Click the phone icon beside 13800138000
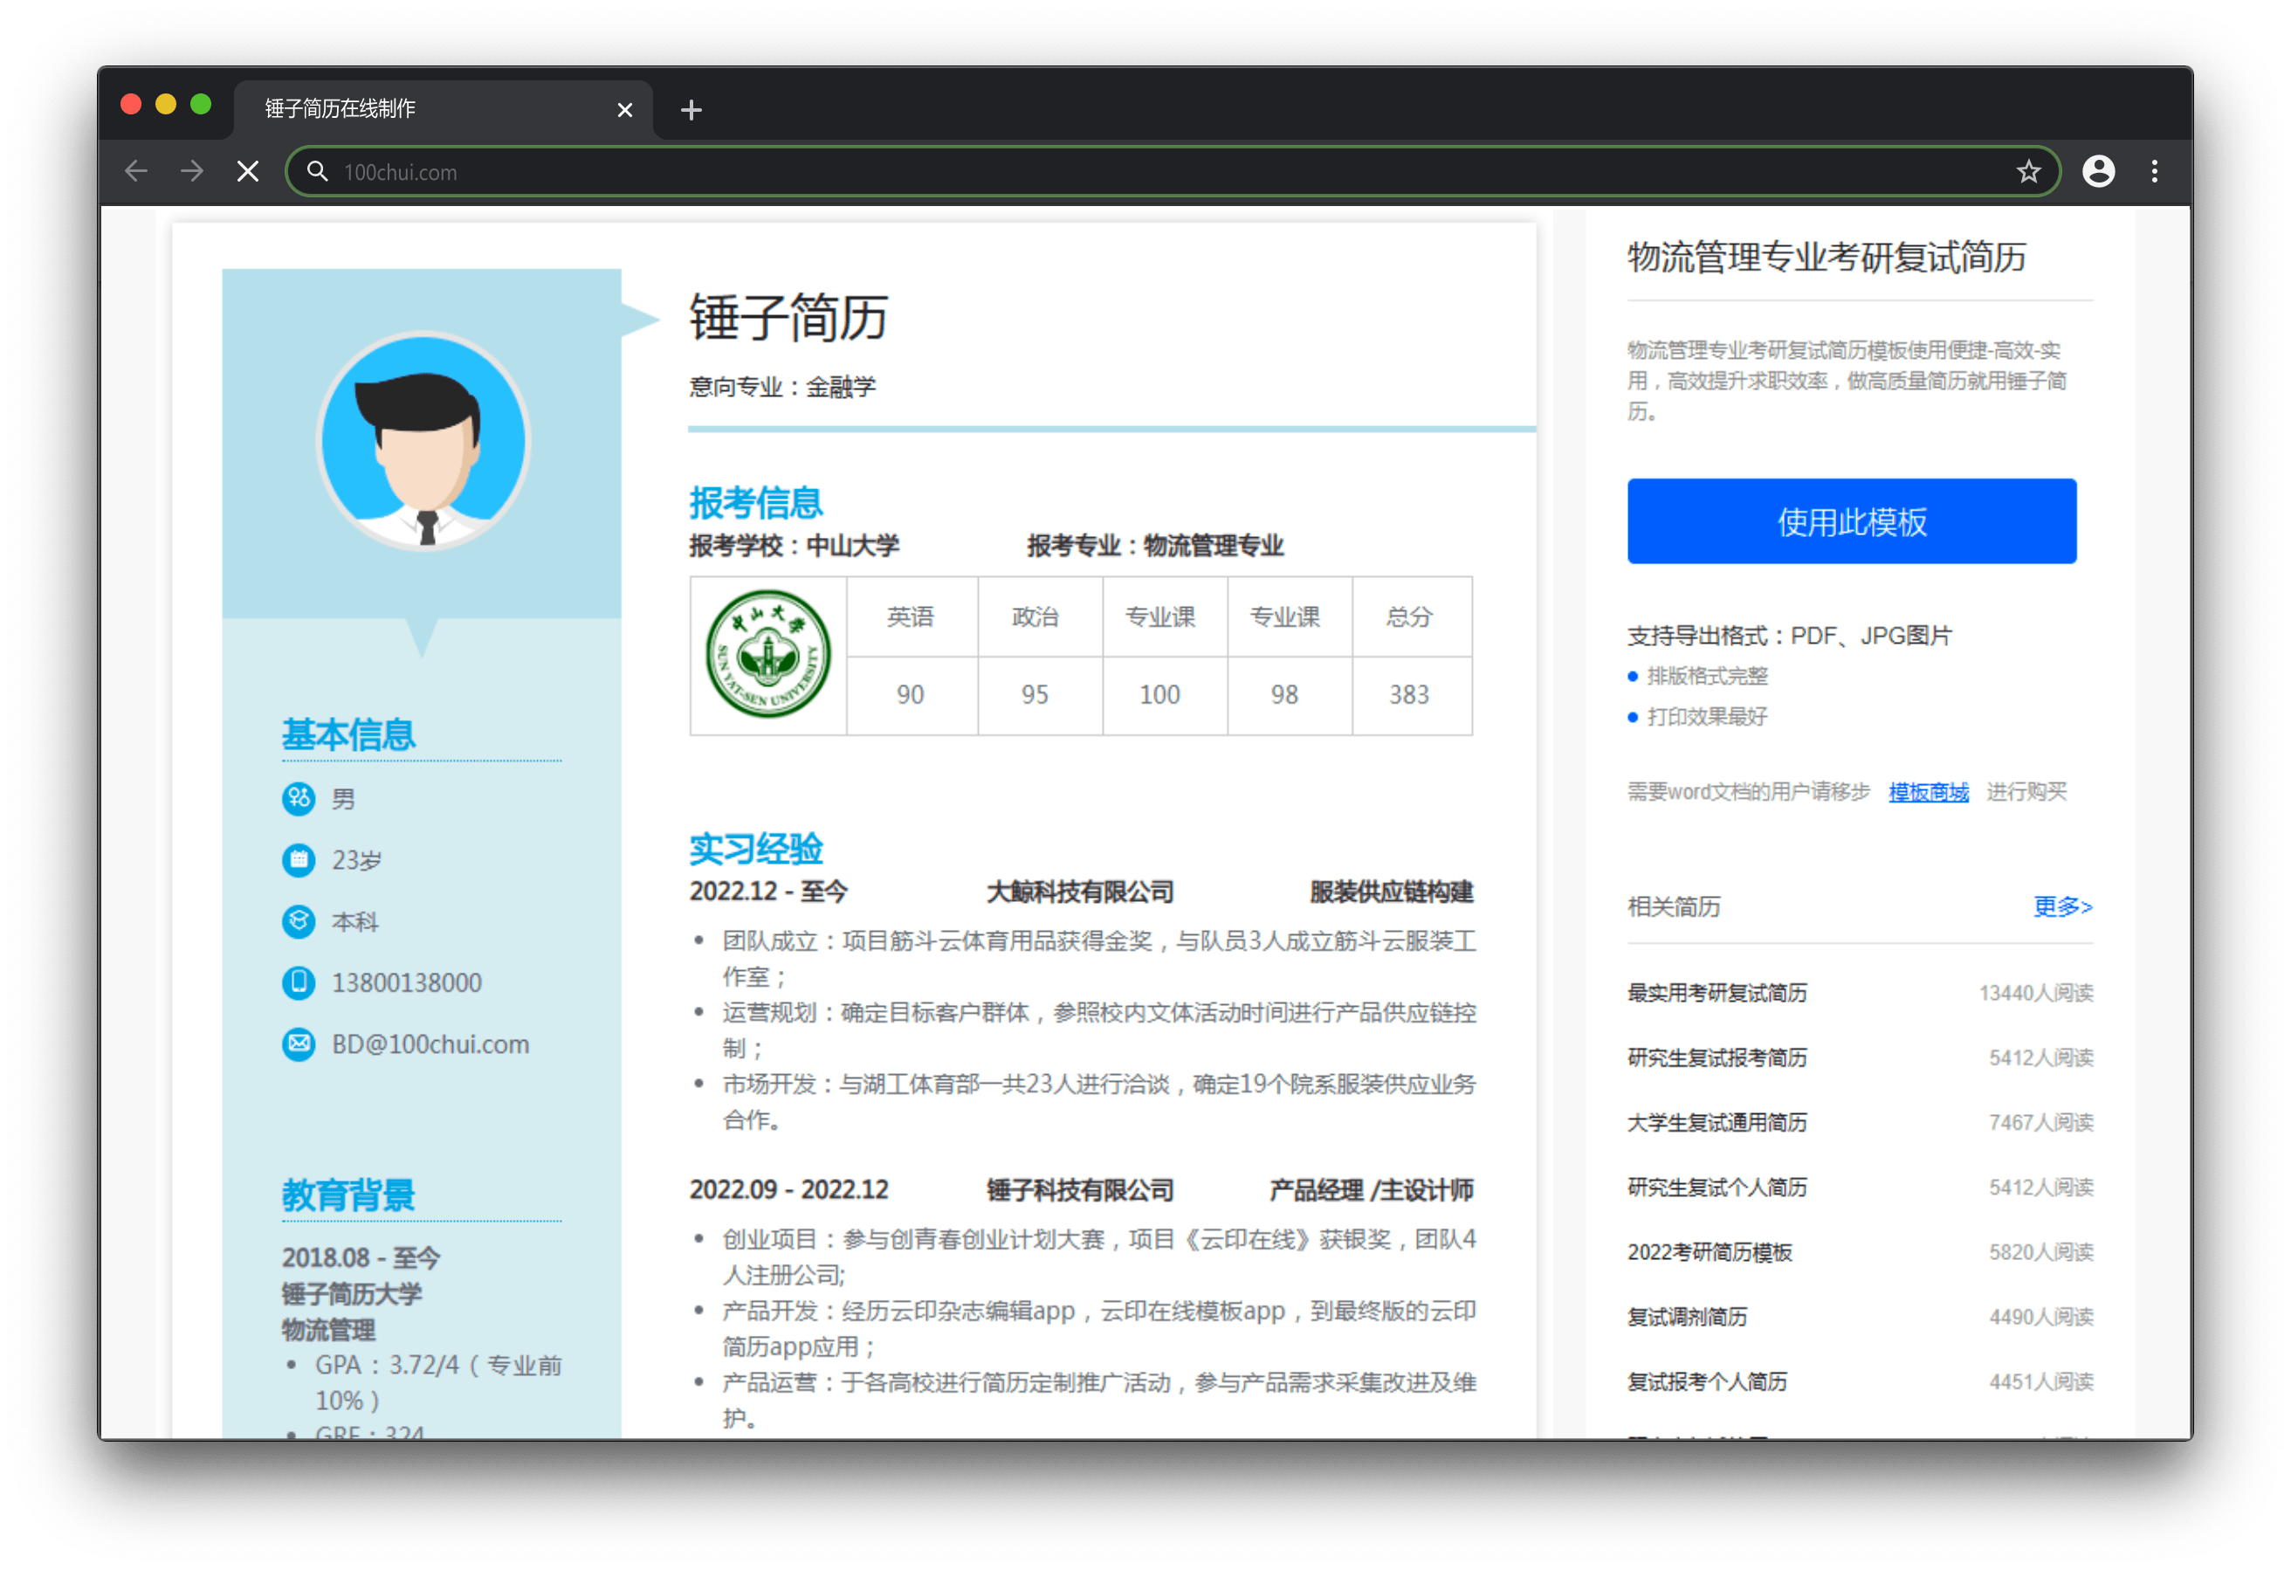This screenshot has height=1570, width=2291. point(299,982)
